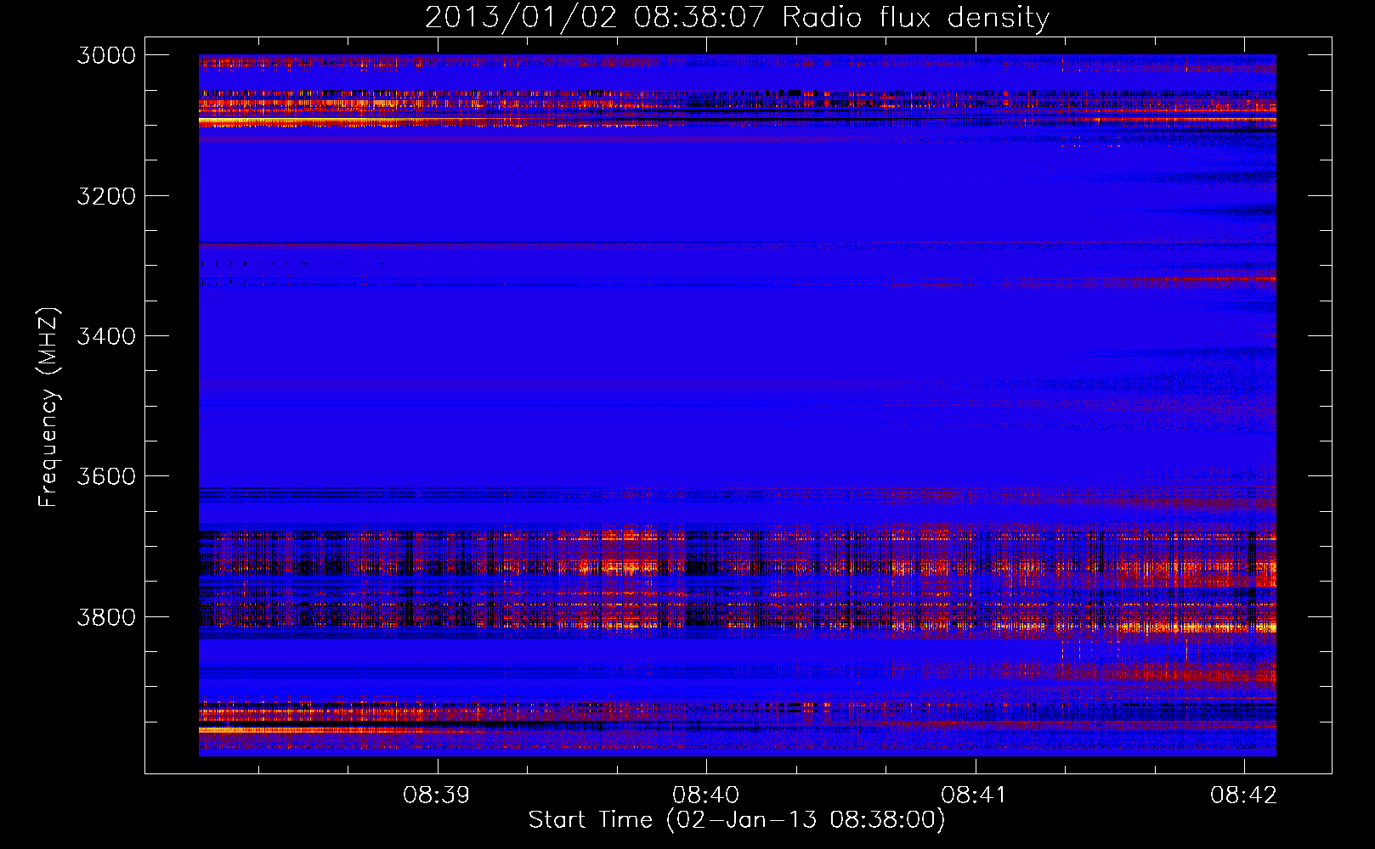This screenshot has height=849, width=1375.
Task: Click the 3200 frequency tick label
Action: [106, 196]
